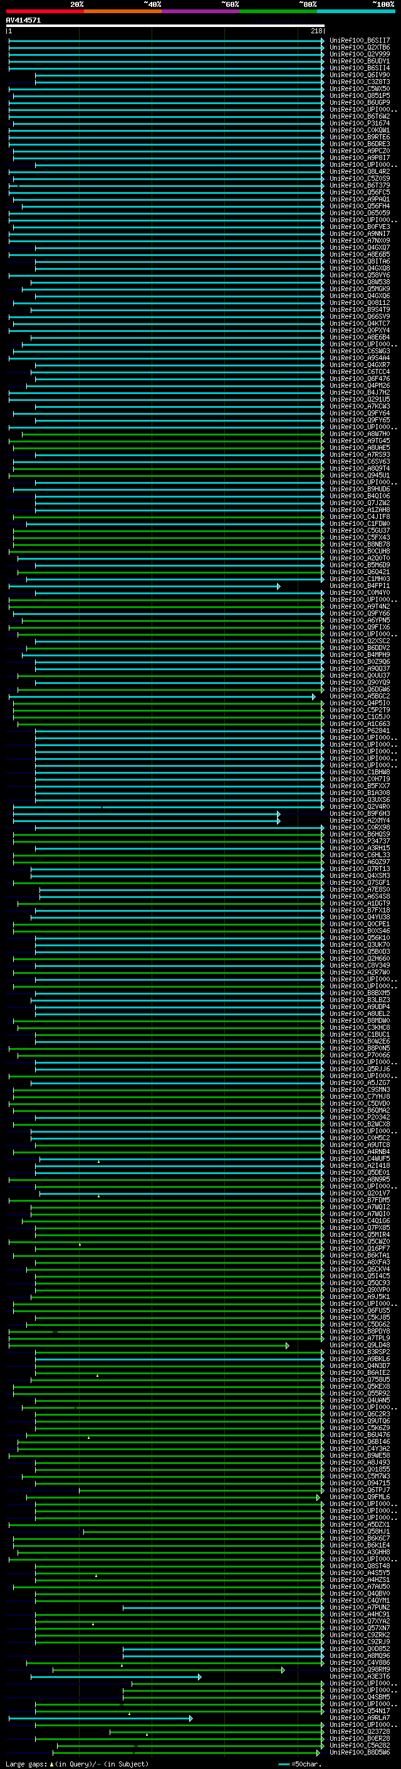Select the UniRef100_B9F6H3 label
Viewport: 401px width, 1769px height.
pyautogui.click(x=360, y=814)
